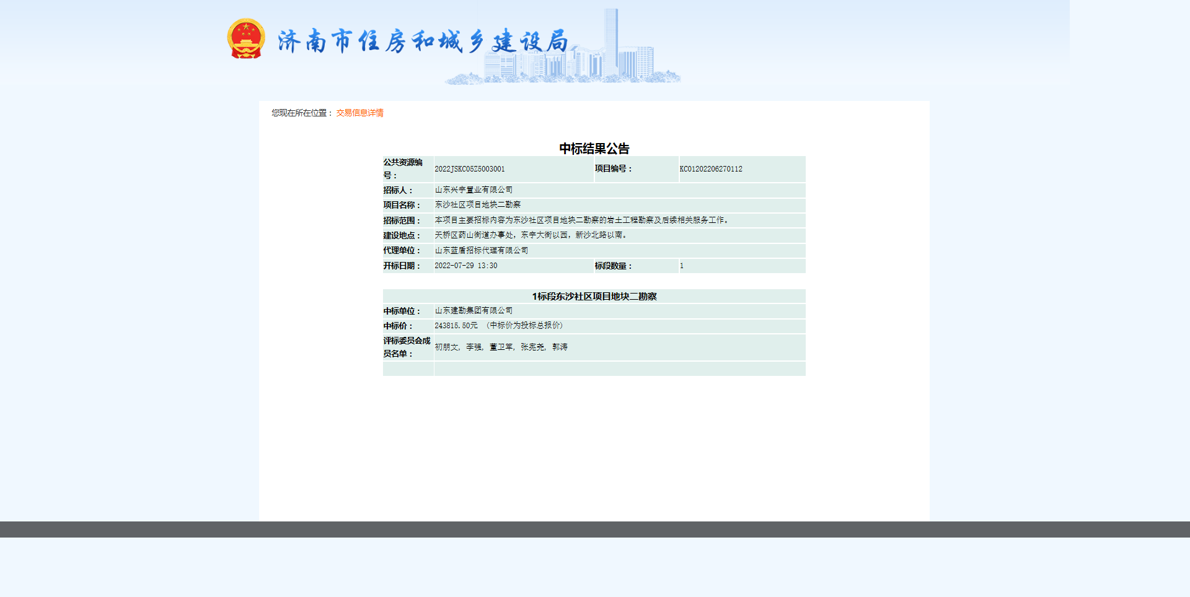The height and width of the screenshot is (597, 1190).
Task: Click the 项目编号 label
Action: click(x=613, y=168)
